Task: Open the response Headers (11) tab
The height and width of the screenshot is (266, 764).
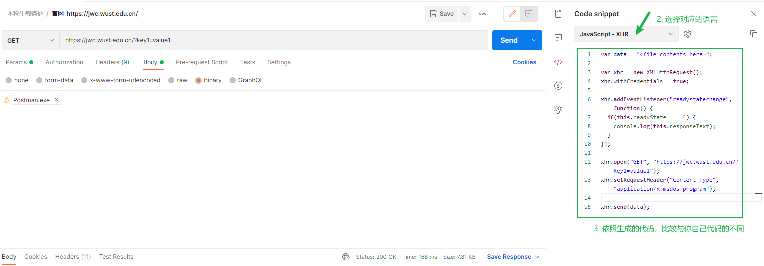Action: [73, 257]
